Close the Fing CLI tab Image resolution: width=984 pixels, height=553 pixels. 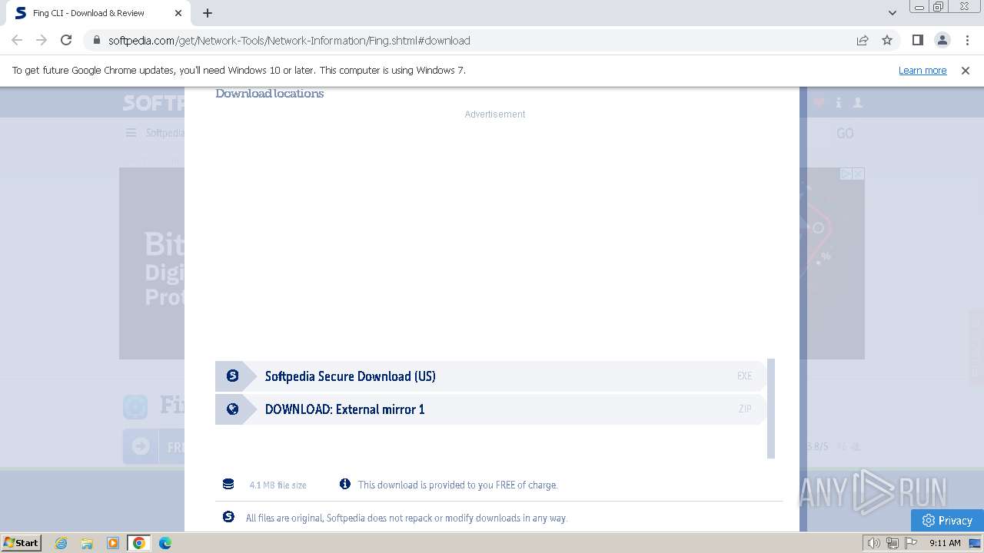tap(178, 13)
